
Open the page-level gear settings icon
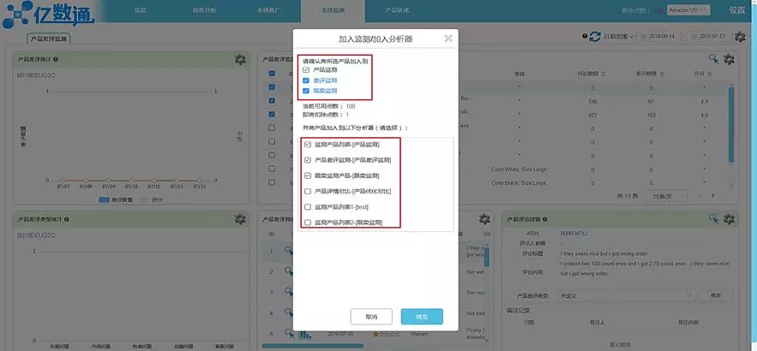[x=740, y=37]
